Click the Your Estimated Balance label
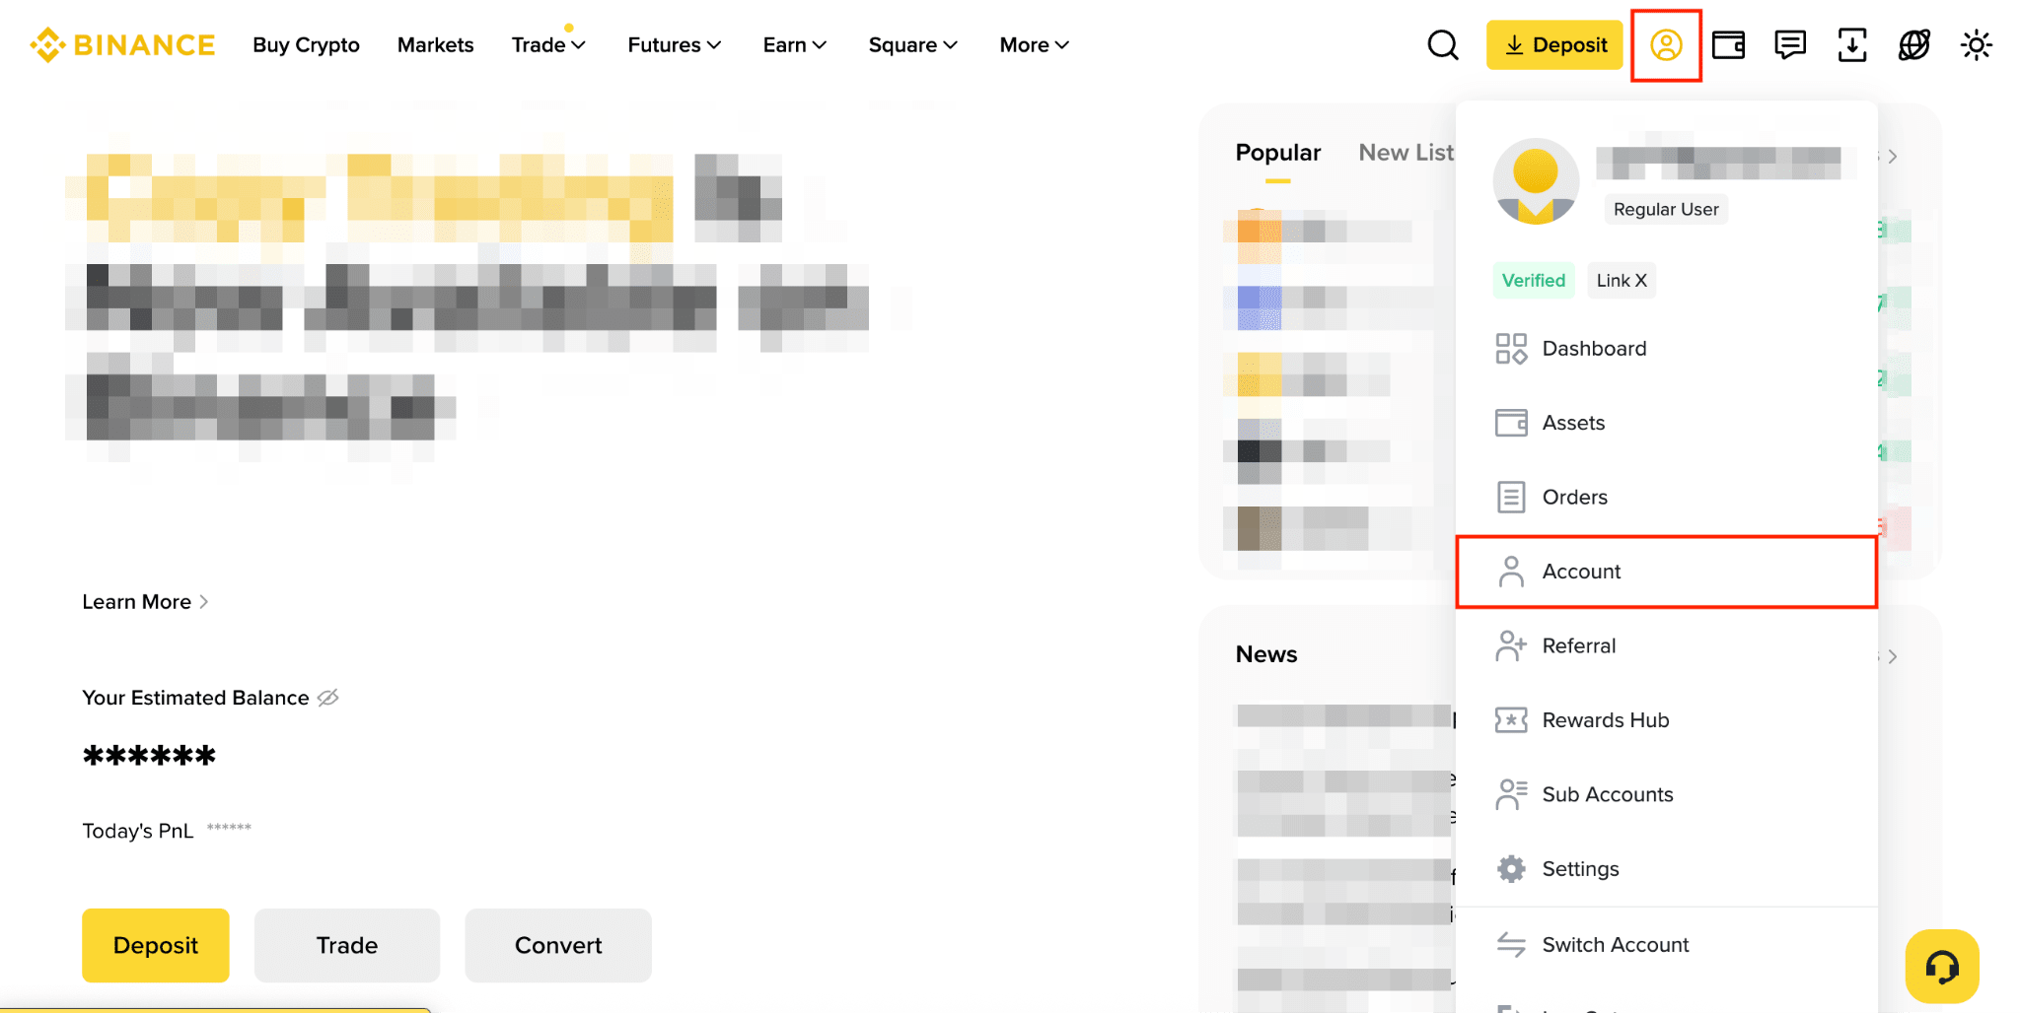The height and width of the screenshot is (1013, 2020). click(x=195, y=698)
